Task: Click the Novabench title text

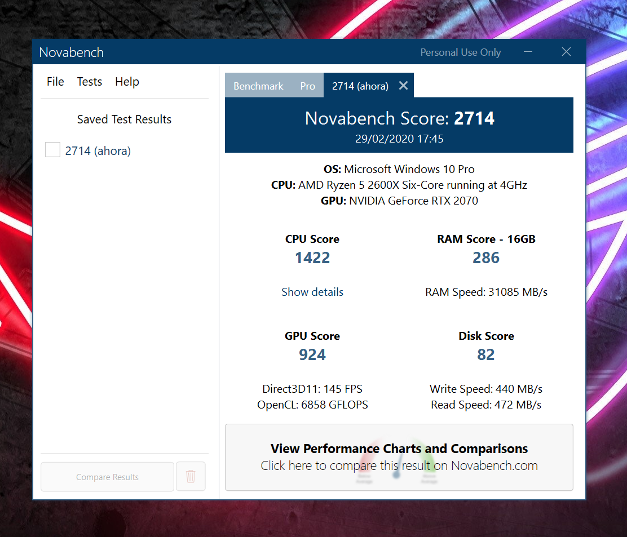Action: click(x=72, y=52)
